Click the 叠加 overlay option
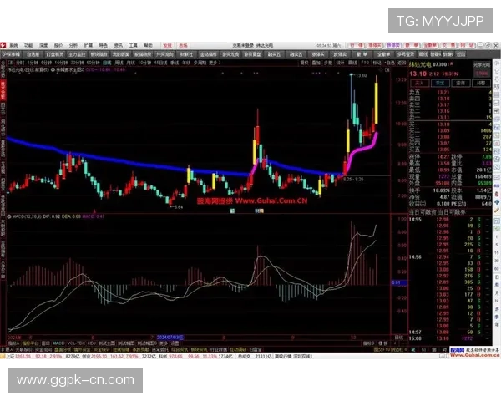Viewport: 501px width, 401px height. pyautogui.click(x=316, y=63)
